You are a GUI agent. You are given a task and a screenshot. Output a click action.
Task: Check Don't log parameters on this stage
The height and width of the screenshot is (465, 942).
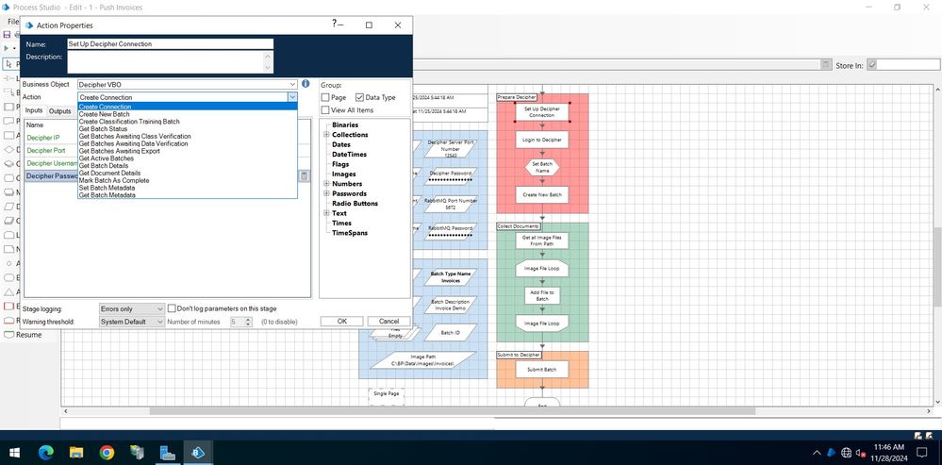click(171, 308)
